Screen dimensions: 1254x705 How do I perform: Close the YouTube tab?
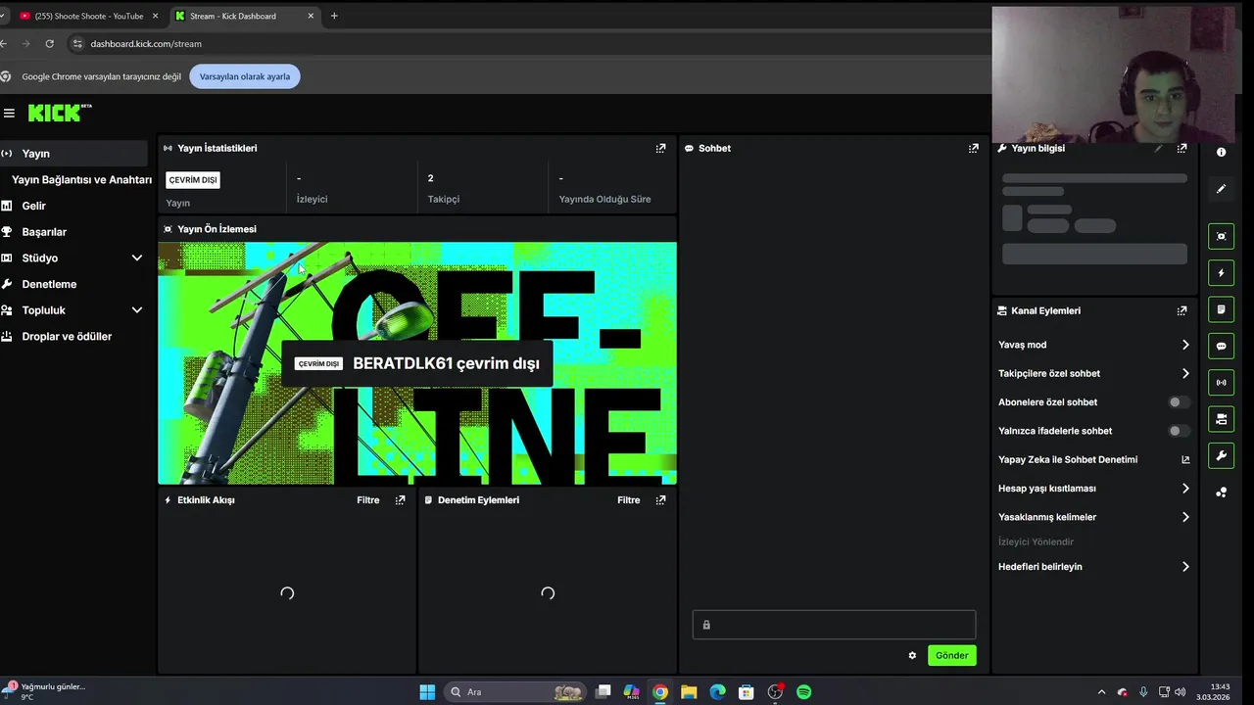(x=155, y=16)
